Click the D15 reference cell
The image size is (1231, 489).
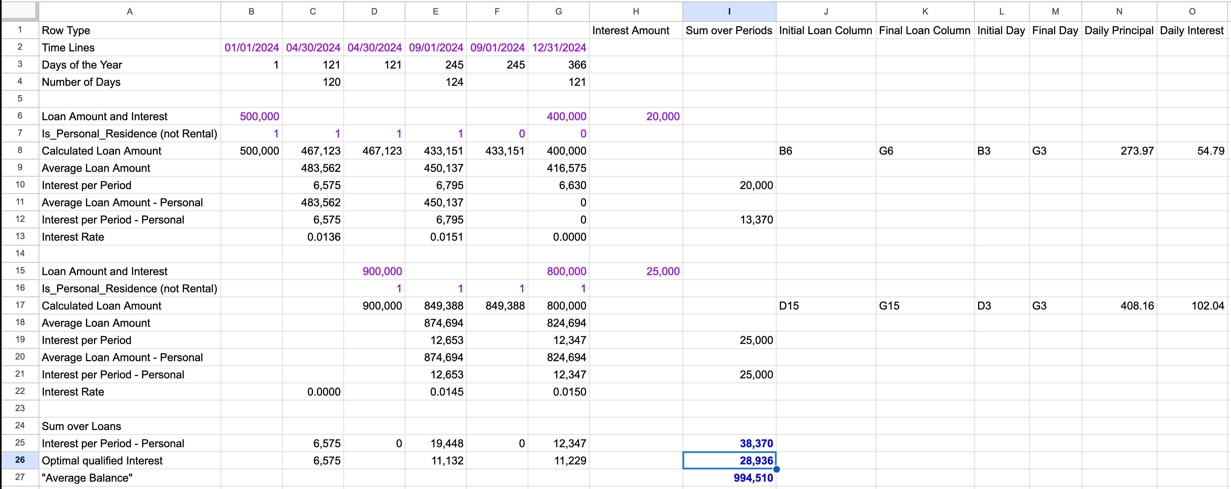point(826,306)
